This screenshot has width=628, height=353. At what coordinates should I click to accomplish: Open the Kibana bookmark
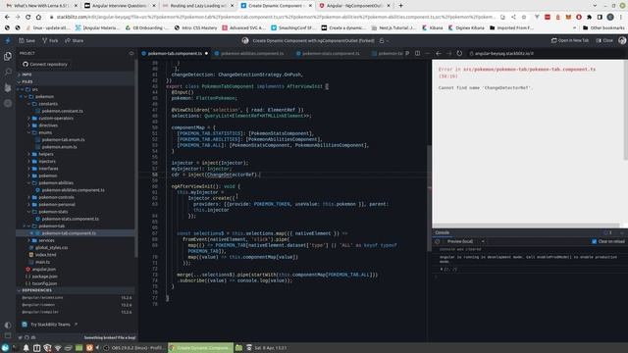433,27
